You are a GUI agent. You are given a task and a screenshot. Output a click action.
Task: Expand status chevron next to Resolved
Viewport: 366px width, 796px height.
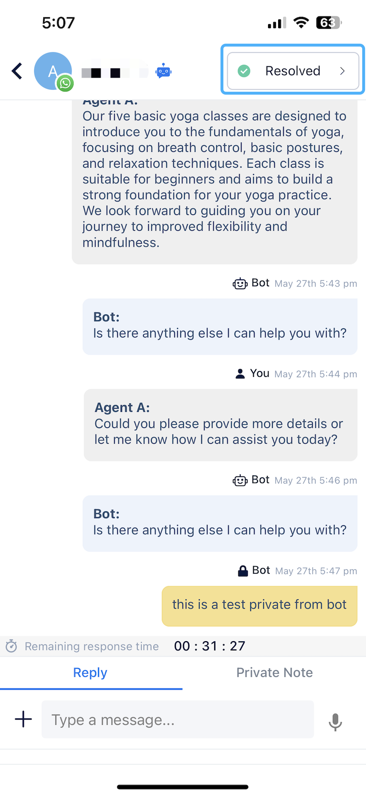click(342, 71)
